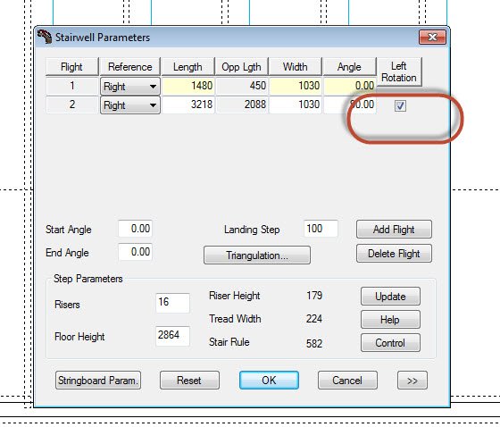Click the Cancel button
Screen dimensions: 500x427
347,380
